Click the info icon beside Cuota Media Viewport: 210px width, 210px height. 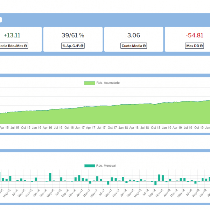point(144,46)
